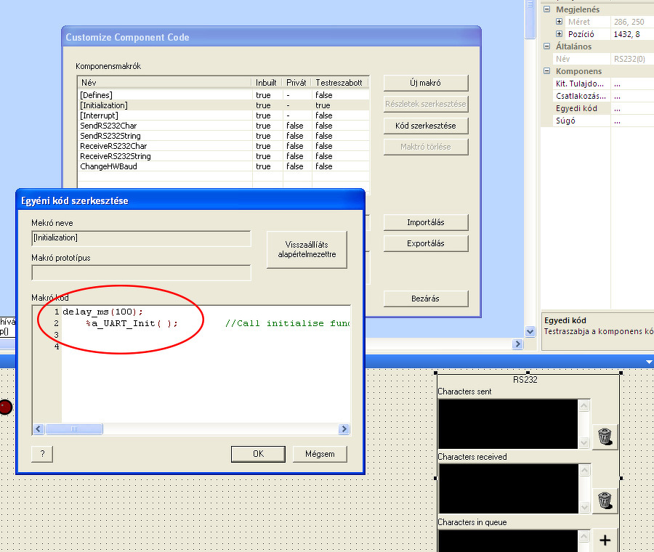Image resolution: width=654 pixels, height=552 pixels.
Task: Select the [Defines] macro row
Action: tap(224, 95)
